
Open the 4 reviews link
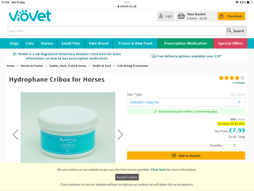tap(239, 83)
